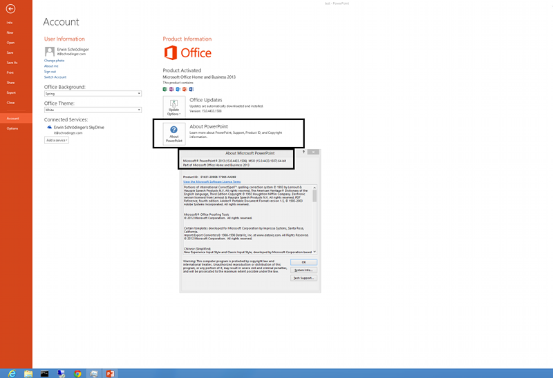Expand the Add a service dropdown

pyautogui.click(x=57, y=140)
